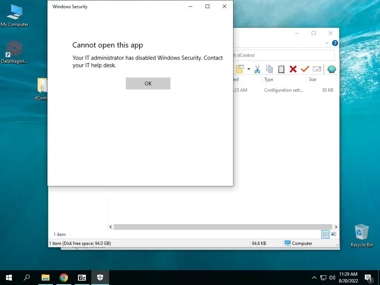Click the Copy icon in Explorer toolbar

click(269, 69)
